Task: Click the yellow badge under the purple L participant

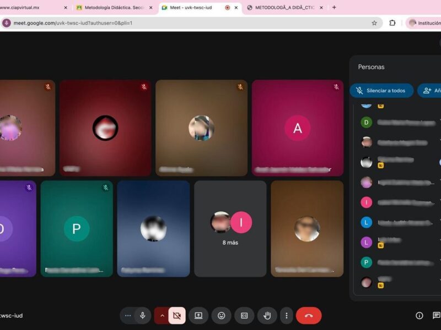Action: coord(380,245)
